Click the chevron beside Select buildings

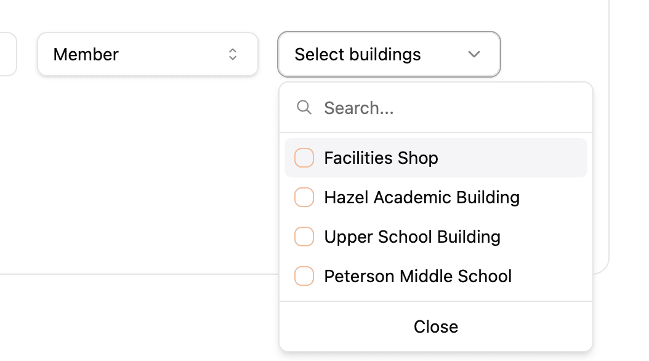474,54
